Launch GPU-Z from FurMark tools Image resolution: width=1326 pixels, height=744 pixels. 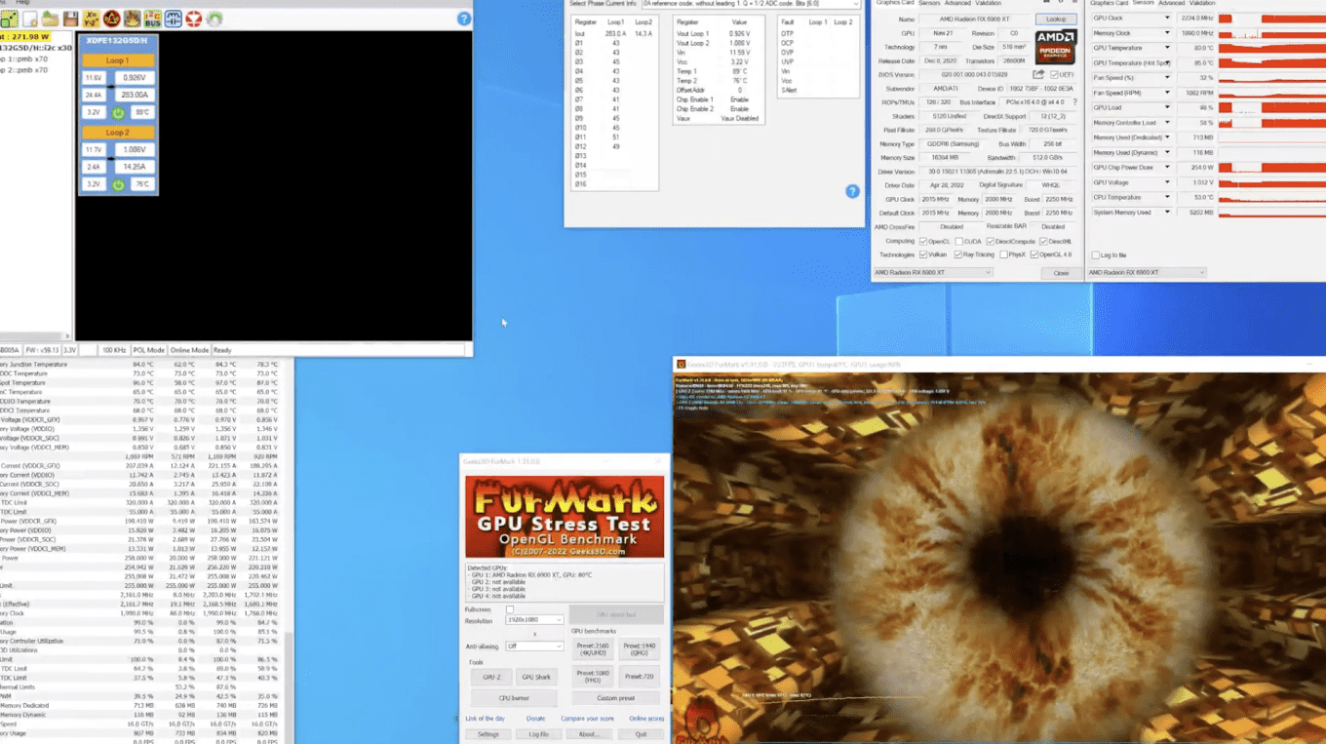click(x=491, y=677)
